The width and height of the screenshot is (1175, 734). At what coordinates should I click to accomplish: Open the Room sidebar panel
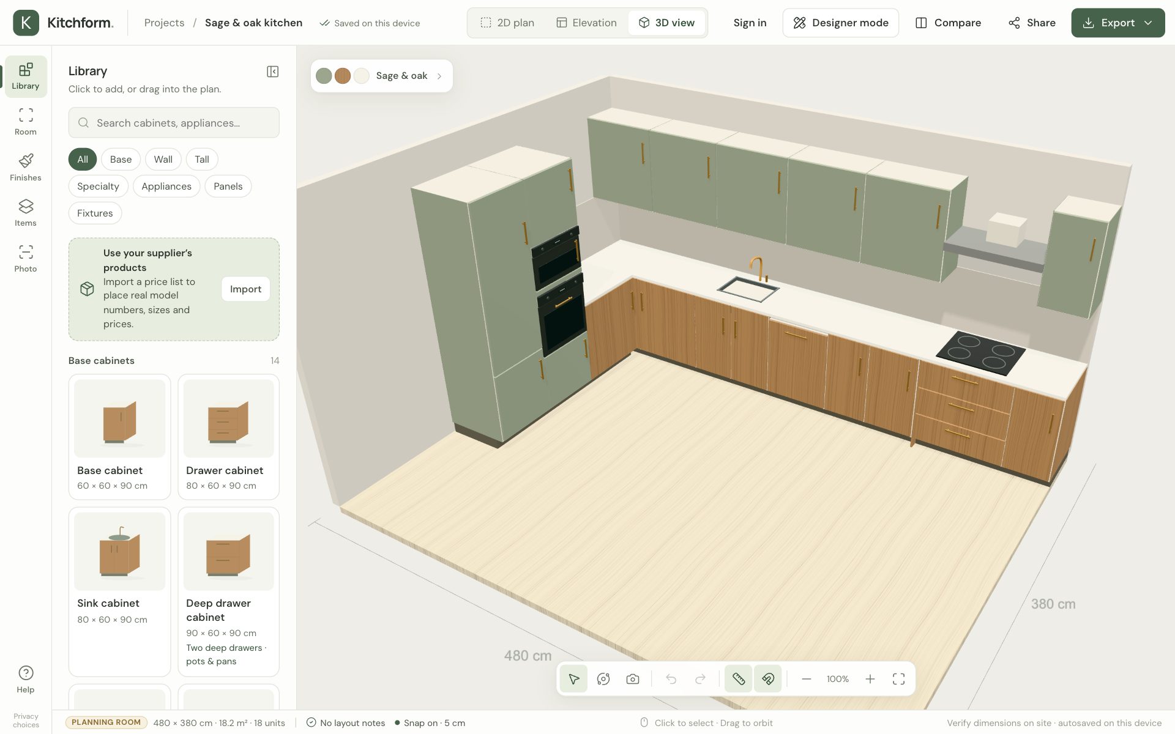(x=26, y=122)
